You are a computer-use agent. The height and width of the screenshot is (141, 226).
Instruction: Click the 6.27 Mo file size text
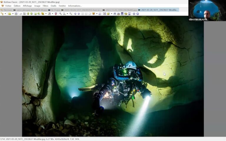50,139
